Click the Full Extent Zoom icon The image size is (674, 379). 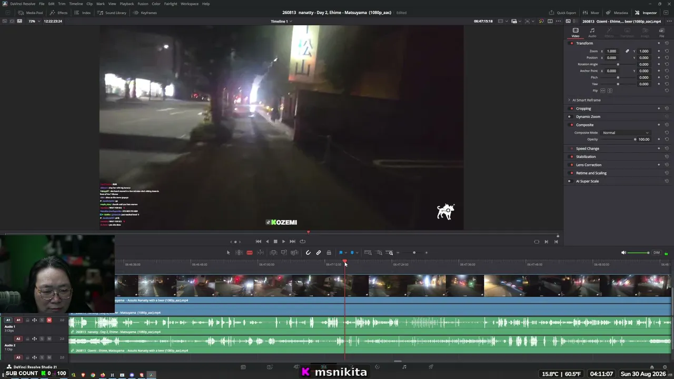[x=368, y=253]
